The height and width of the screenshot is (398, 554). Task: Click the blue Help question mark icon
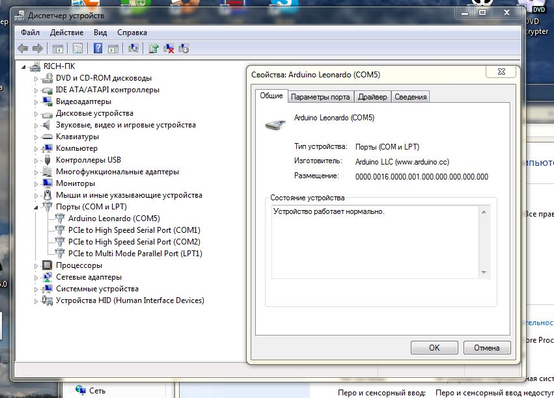coord(98,48)
